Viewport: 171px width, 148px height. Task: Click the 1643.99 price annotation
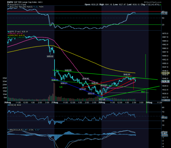click(x=68, y=70)
